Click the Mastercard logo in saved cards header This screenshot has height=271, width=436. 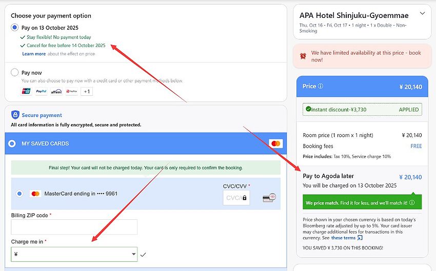click(276, 143)
